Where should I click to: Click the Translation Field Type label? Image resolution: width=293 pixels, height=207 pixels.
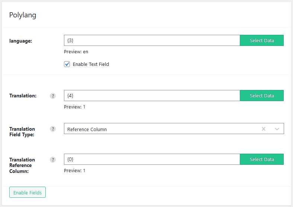click(22, 132)
